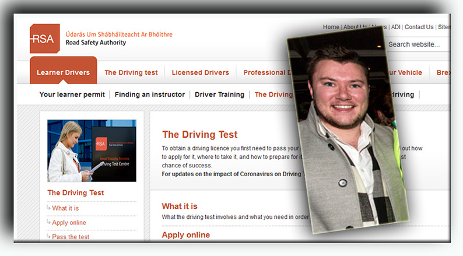
Task: Open the Sitemap link
Action: tap(444, 27)
